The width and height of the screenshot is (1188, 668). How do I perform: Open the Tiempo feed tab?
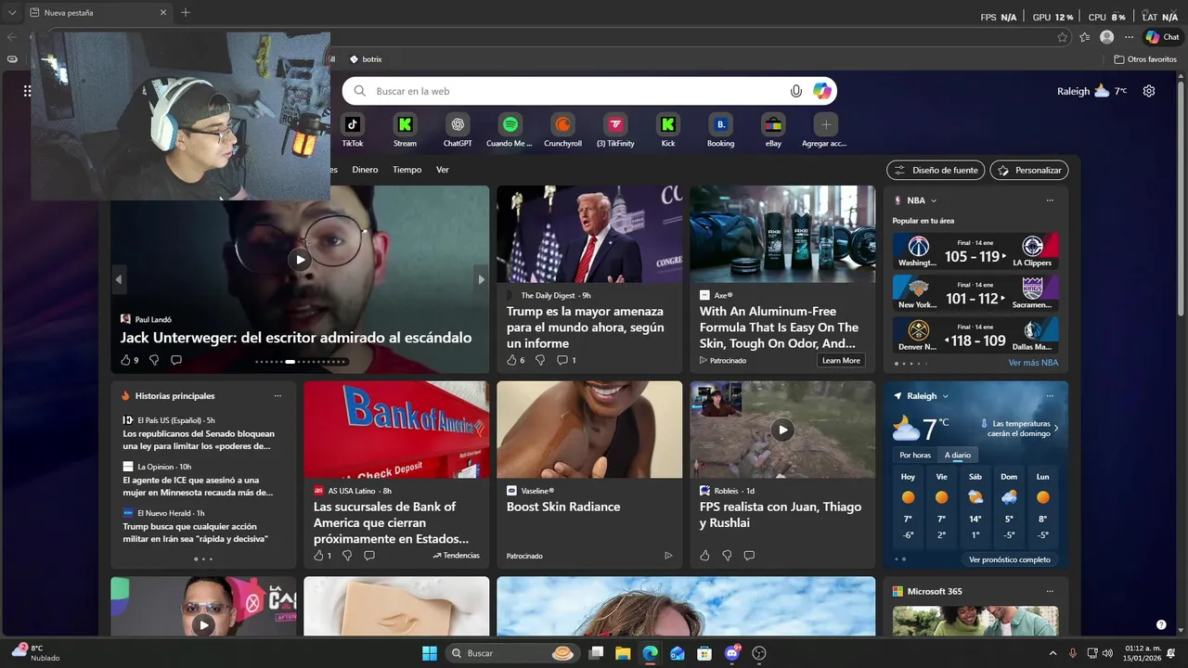[407, 170]
